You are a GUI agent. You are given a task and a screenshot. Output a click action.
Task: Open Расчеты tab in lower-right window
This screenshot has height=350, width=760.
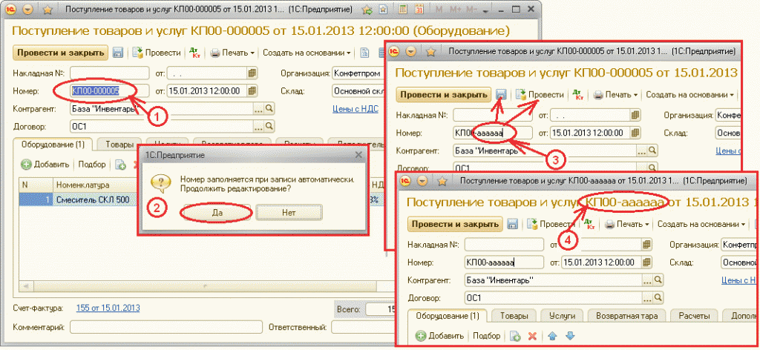pyautogui.click(x=693, y=316)
